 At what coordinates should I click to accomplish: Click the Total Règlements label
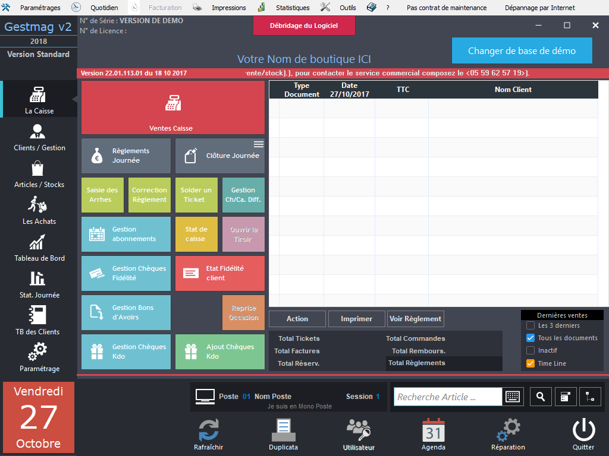[417, 363]
